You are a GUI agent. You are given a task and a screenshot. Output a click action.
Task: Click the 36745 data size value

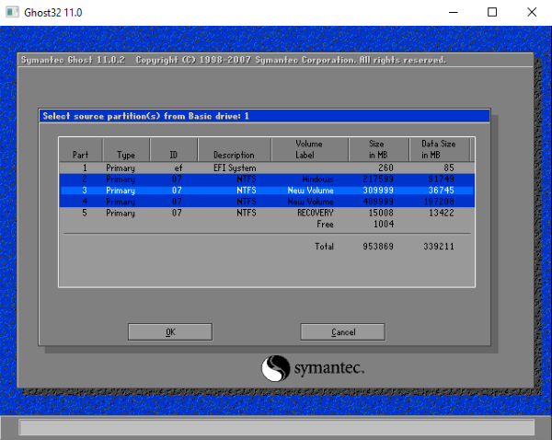(x=441, y=191)
